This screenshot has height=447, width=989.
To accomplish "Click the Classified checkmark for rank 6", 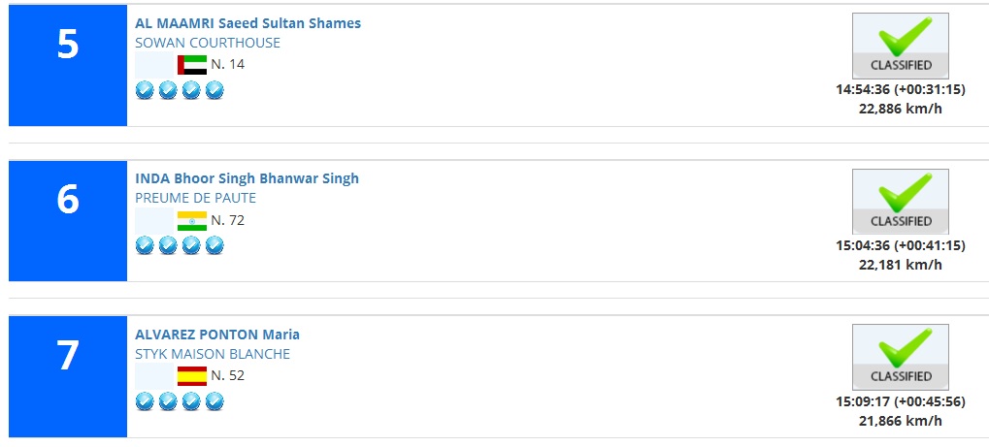I will pos(900,201).
